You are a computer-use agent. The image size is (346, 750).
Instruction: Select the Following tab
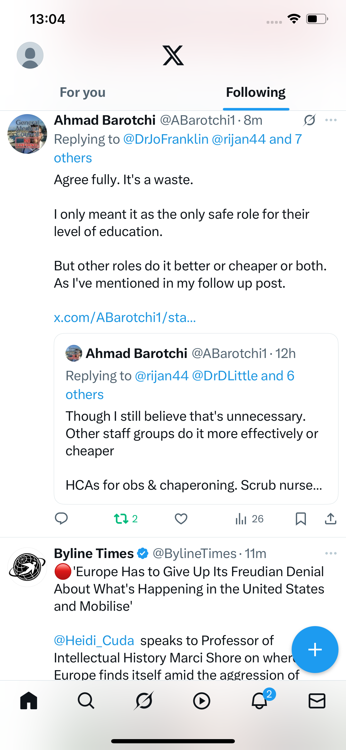tap(255, 92)
